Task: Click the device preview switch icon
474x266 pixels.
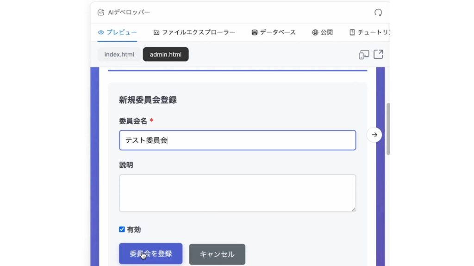Action: coord(364,54)
